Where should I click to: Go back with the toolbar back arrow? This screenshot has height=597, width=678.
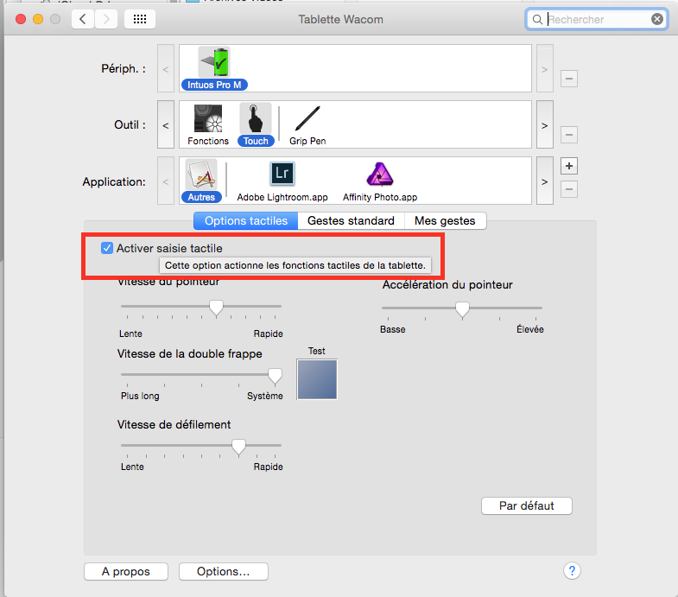83,19
